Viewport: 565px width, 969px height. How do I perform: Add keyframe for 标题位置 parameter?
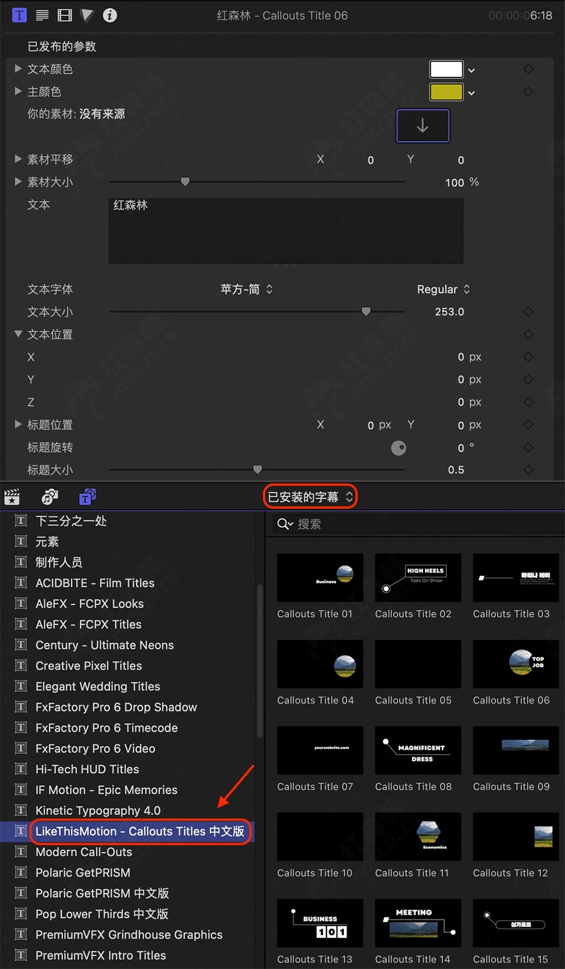(x=528, y=424)
